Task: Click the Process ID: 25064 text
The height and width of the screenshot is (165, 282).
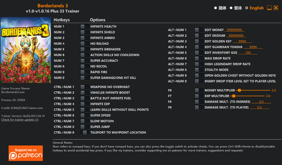Action: 13,100
